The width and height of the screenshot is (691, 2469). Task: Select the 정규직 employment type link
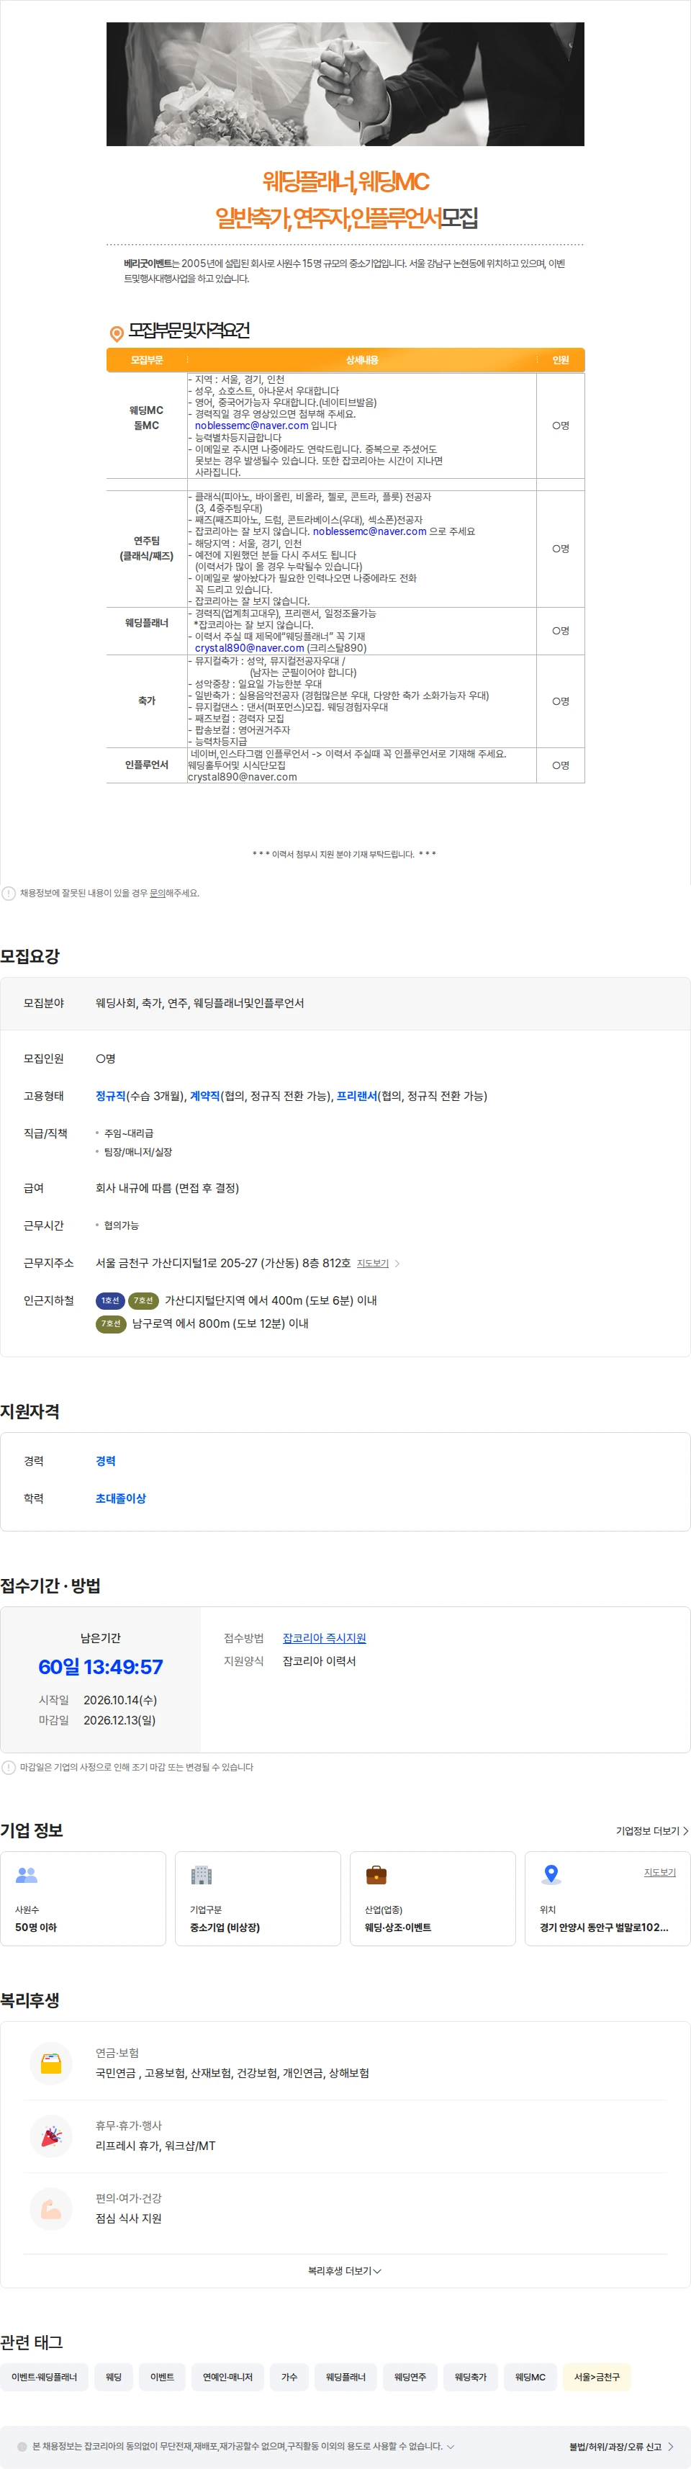click(110, 1095)
